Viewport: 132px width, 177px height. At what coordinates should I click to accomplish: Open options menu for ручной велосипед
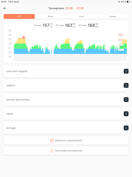click(126, 100)
